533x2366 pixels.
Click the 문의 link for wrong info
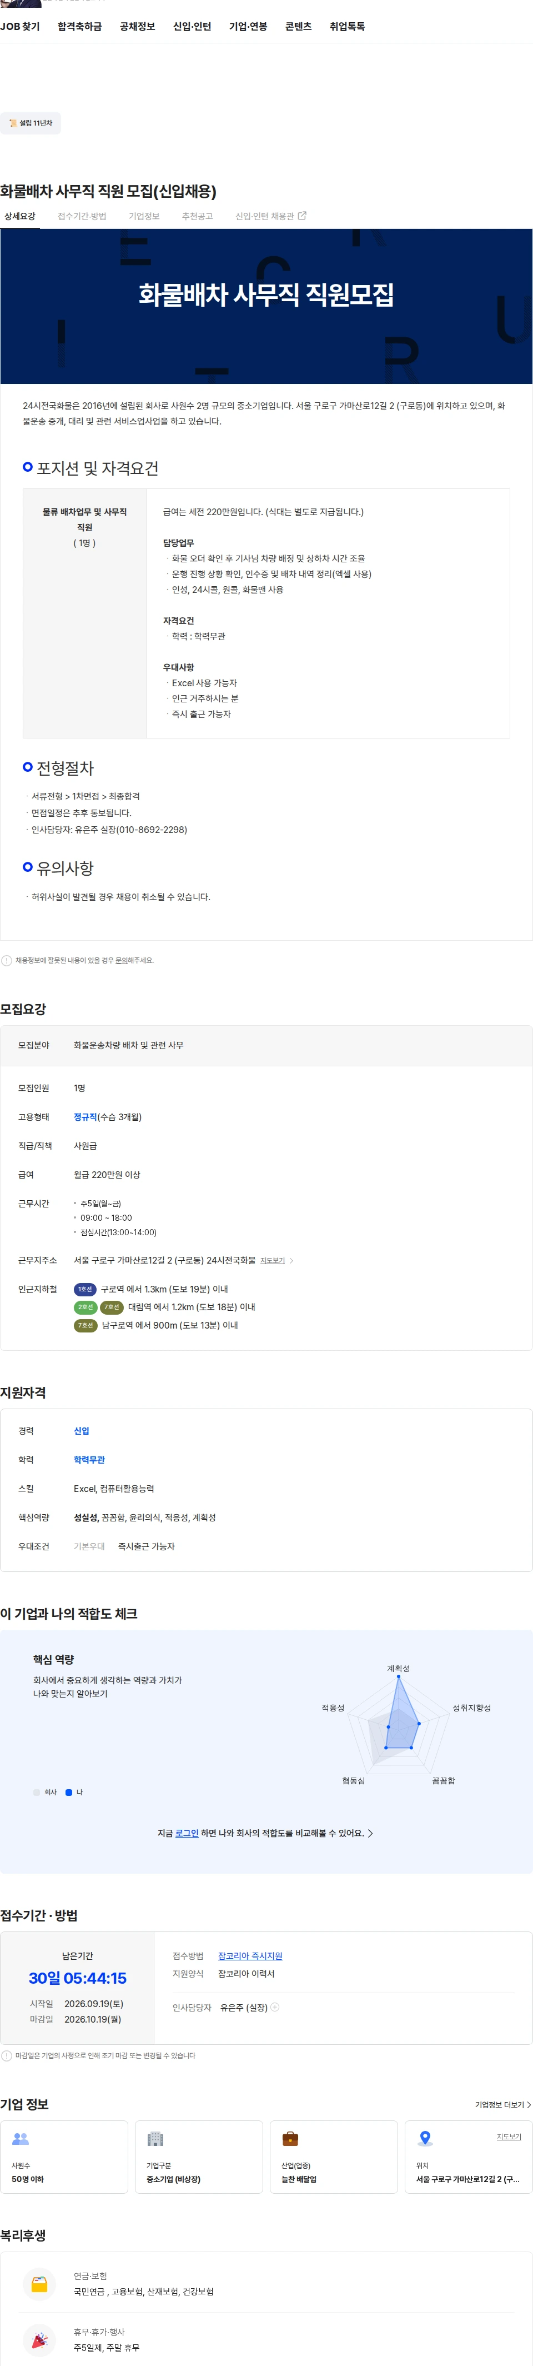click(x=121, y=961)
